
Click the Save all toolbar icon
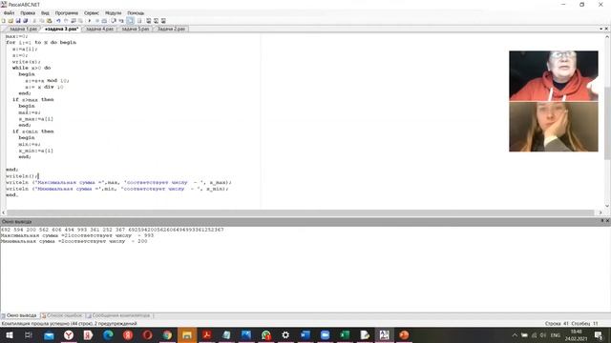[26, 21]
